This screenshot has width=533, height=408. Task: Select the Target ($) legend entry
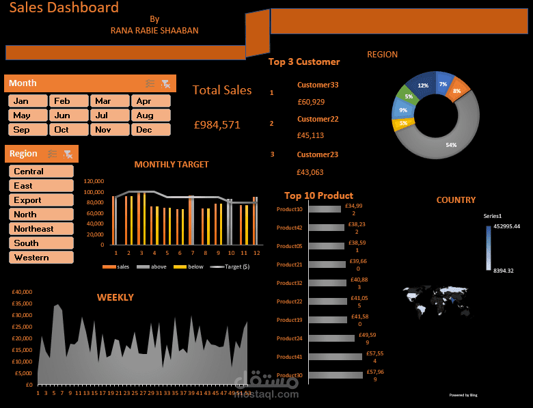point(230,267)
